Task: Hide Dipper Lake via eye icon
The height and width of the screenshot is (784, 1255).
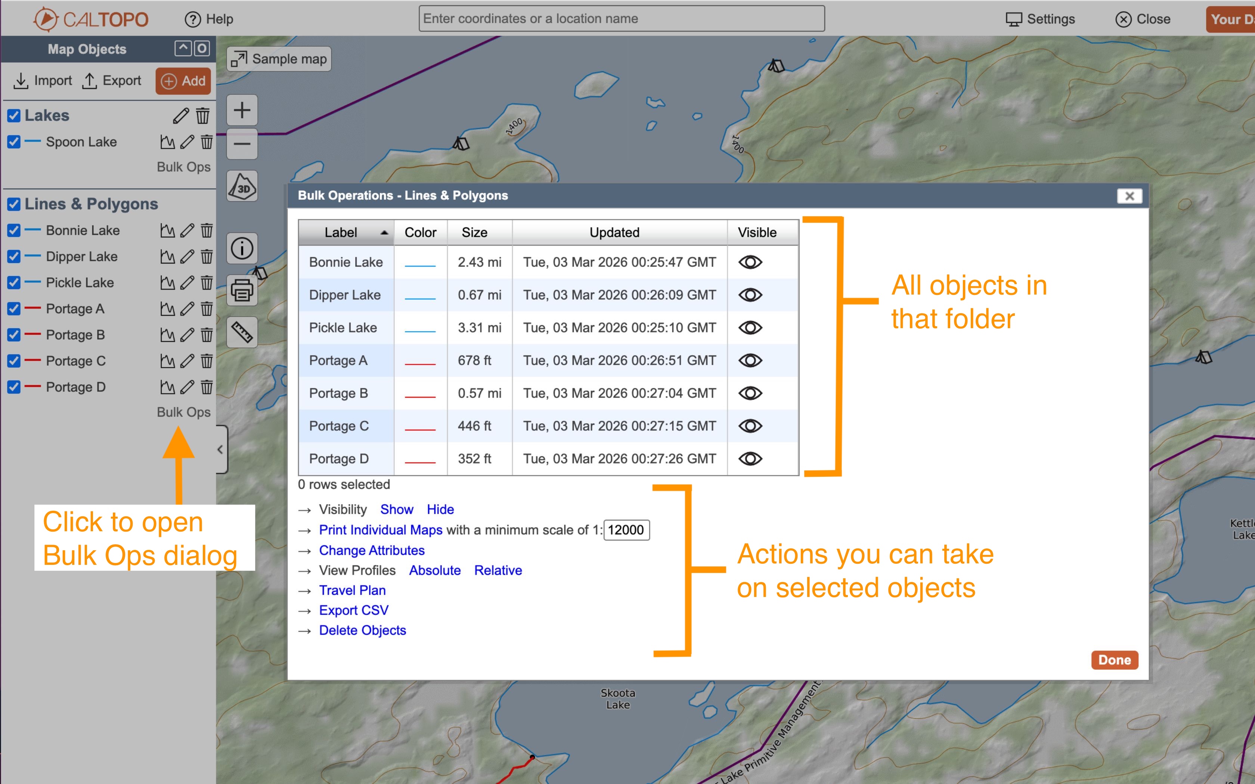Action: 750,295
